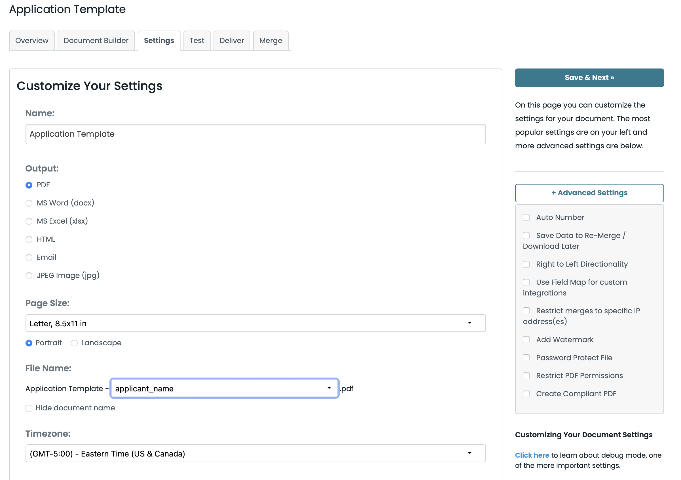Choose MS Excel (xlsx) output format
Screen dimensions: 681x480
[x=29, y=221]
